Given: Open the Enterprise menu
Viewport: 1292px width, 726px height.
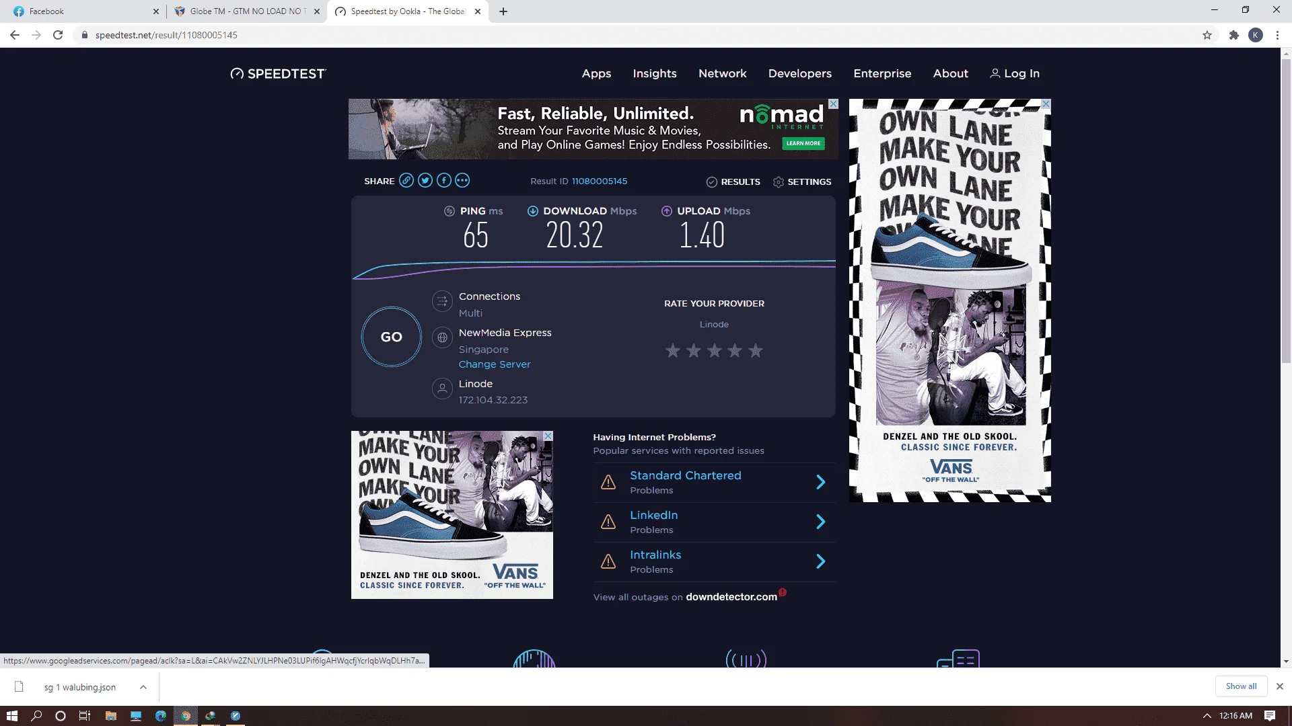Looking at the screenshot, I should coord(882,73).
